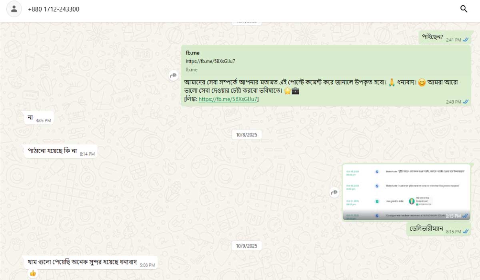Screen dimensions: 480x280
Task: Click the star emoji near the message end
Action: (287, 91)
